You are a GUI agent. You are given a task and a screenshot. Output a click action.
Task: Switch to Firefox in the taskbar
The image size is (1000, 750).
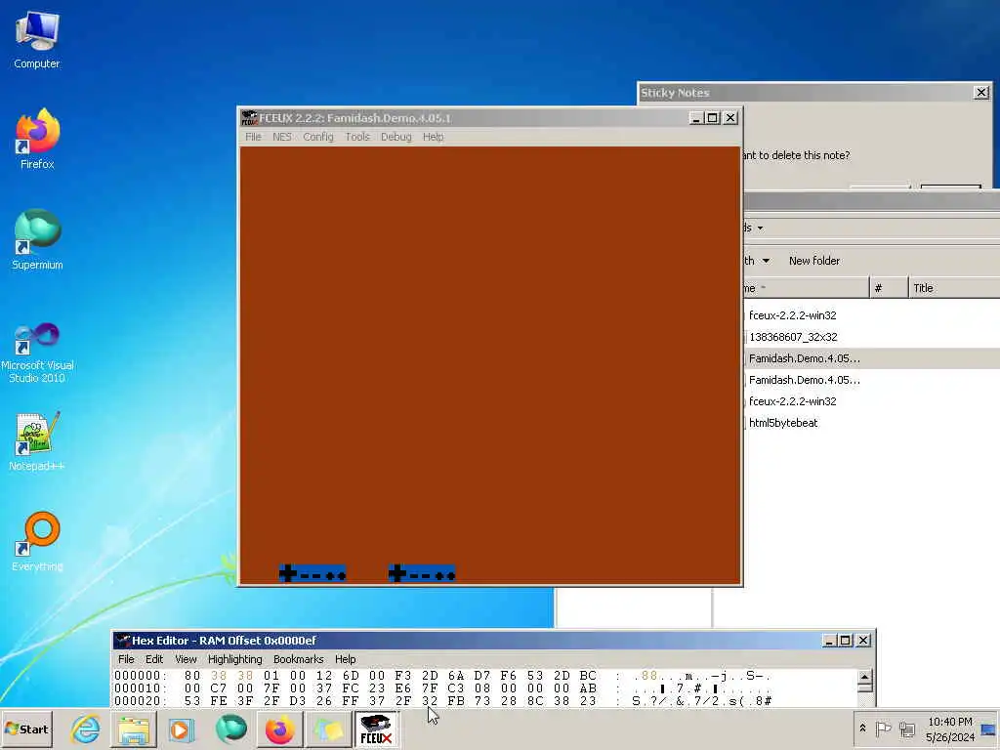tap(279, 729)
